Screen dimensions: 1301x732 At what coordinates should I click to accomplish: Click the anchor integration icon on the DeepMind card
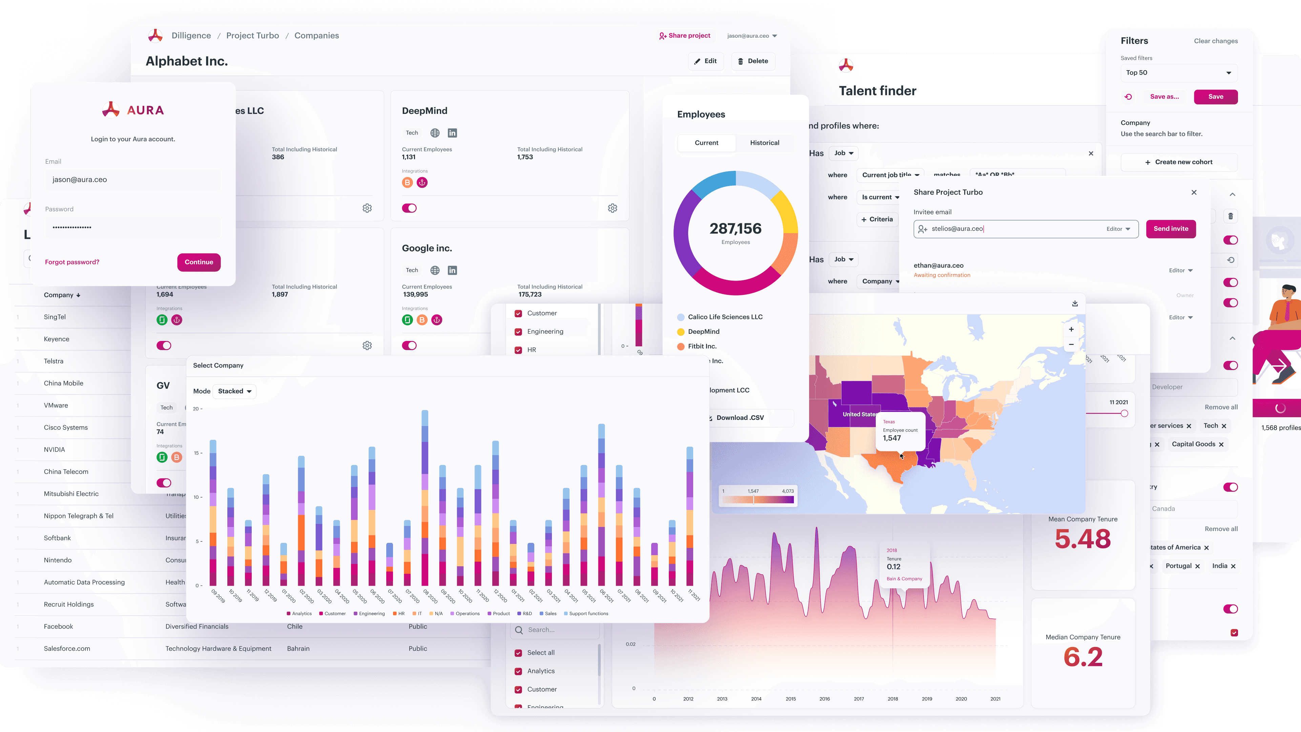pos(422,182)
